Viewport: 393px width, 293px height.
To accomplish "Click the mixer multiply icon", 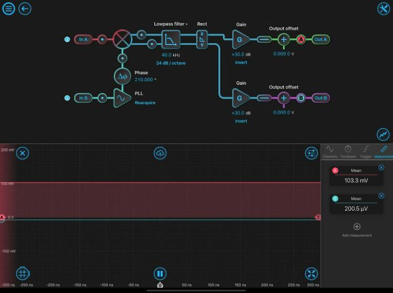I will [x=122, y=39].
